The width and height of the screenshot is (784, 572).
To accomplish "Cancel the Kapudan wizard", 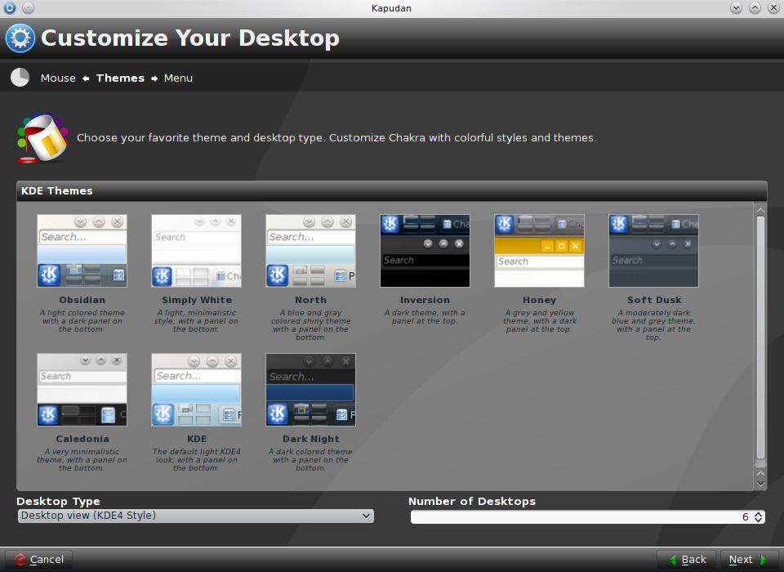I will tap(38, 560).
